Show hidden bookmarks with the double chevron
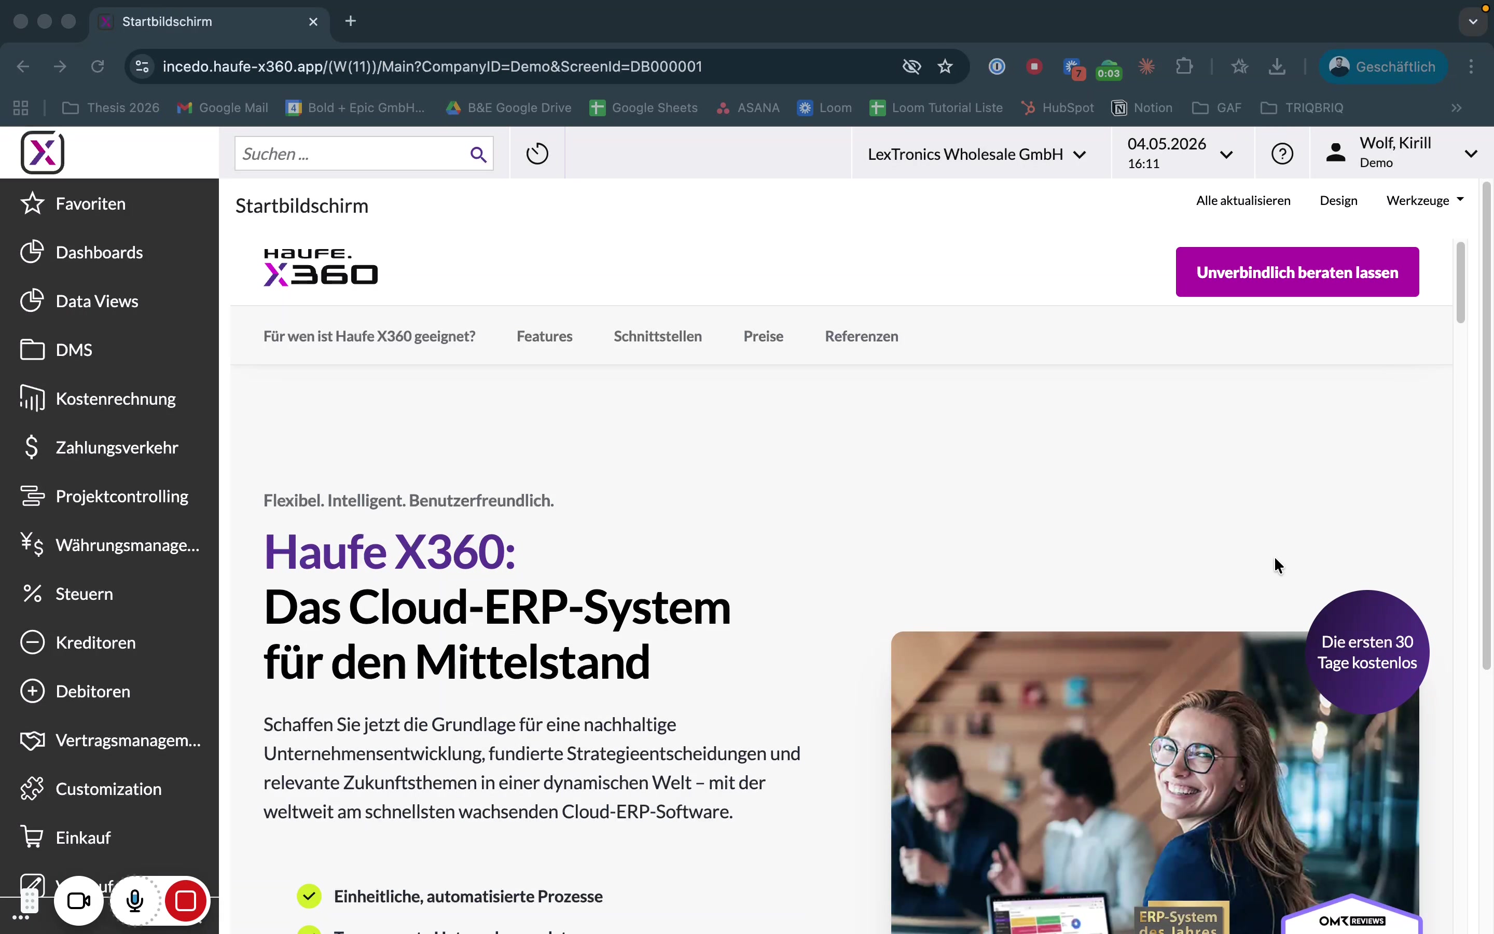Image resolution: width=1494 pixels, height=934 pixels. tap(1456, 107)
